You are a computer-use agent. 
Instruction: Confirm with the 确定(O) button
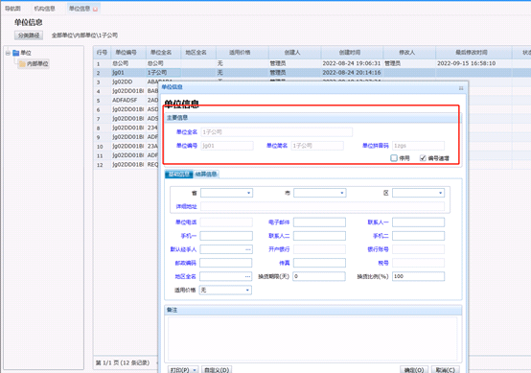coord(414,370)
